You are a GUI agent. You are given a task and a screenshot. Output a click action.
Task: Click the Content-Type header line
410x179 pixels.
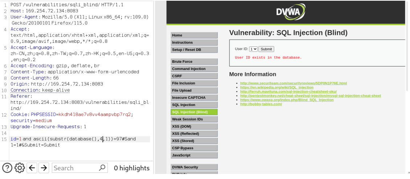click(x=75, y=72)
